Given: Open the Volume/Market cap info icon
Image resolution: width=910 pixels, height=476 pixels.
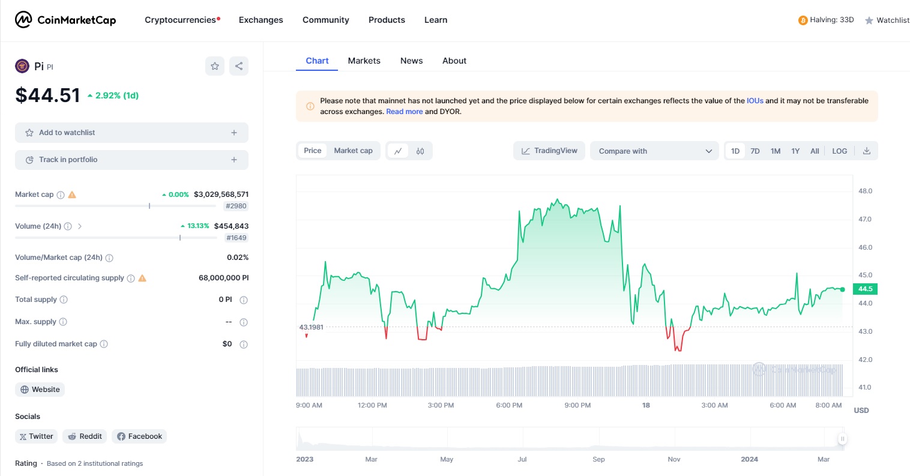Looking at the screenshot, I should (109, 258).
